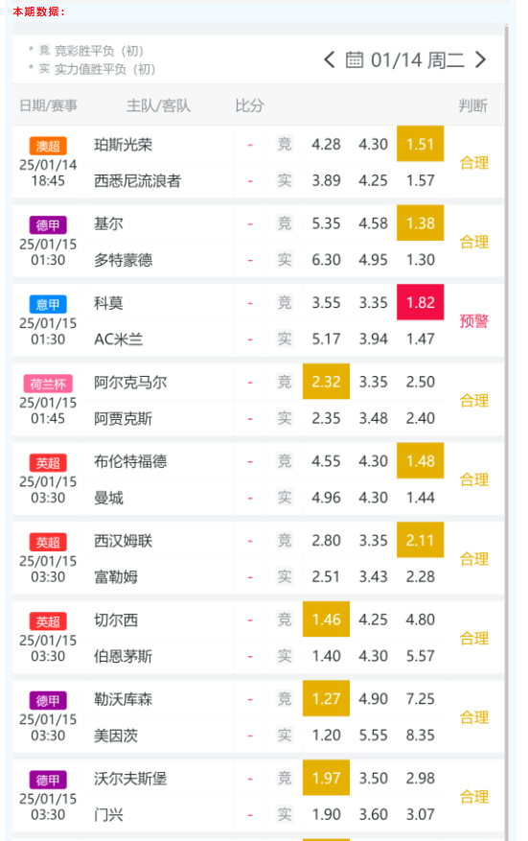Screen dimensions: 528x841
Task: Click the blue 意甲 league badge
Action: point(48,304)
